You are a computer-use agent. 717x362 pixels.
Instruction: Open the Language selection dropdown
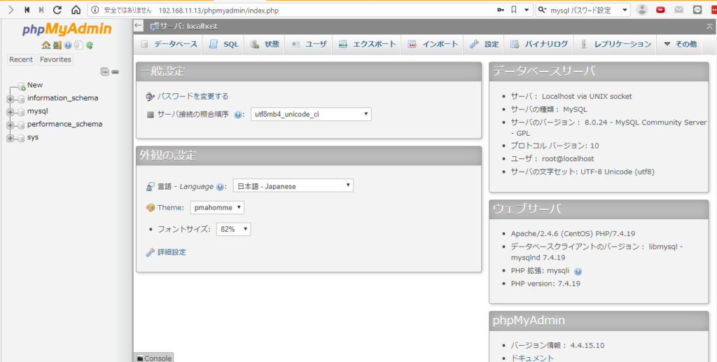(x=293, y=186)
